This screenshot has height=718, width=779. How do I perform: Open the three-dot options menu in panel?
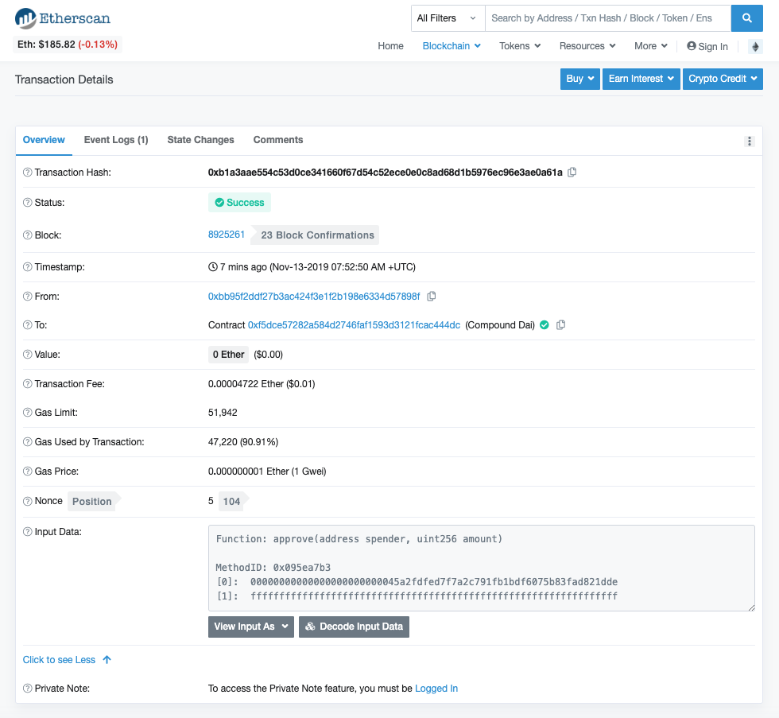tap(749, 141)
